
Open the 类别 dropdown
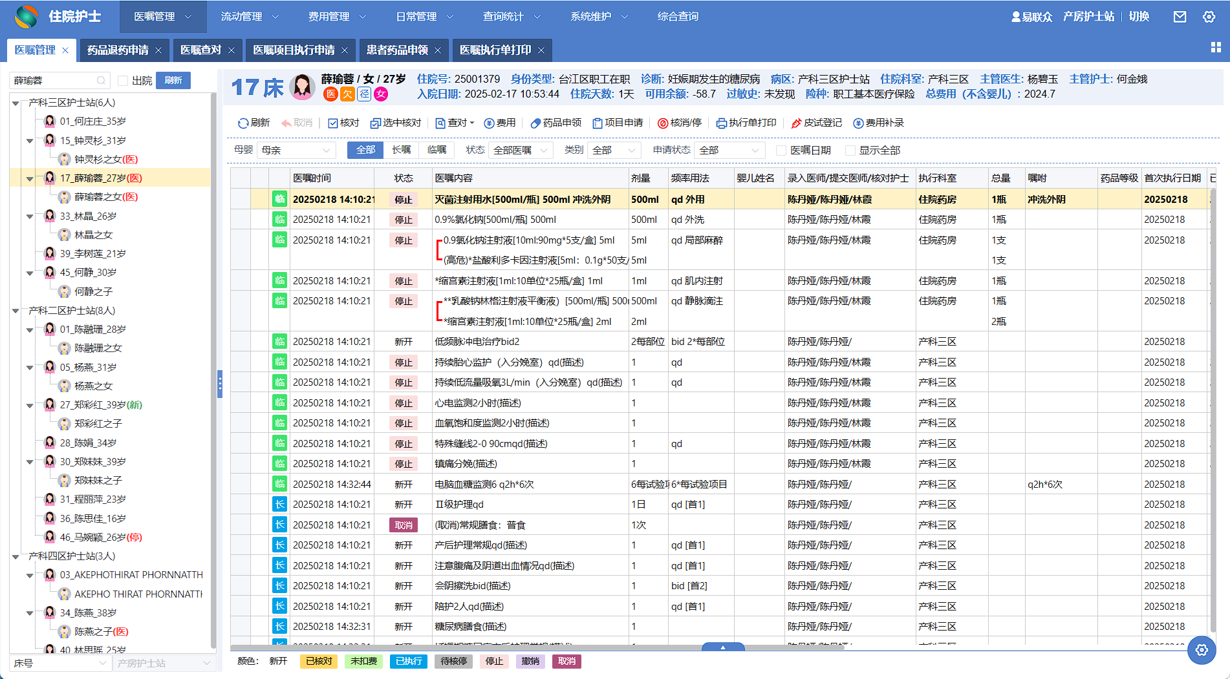click(x=614, y=151)
